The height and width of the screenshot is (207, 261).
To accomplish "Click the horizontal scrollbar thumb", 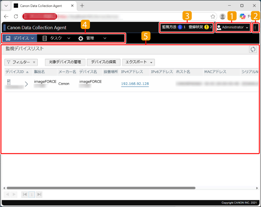I will click(x=101, y=188).
